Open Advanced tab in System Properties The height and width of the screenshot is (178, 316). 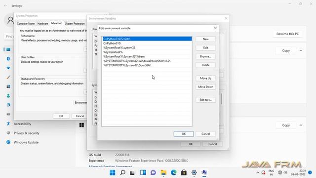(56, 23)
